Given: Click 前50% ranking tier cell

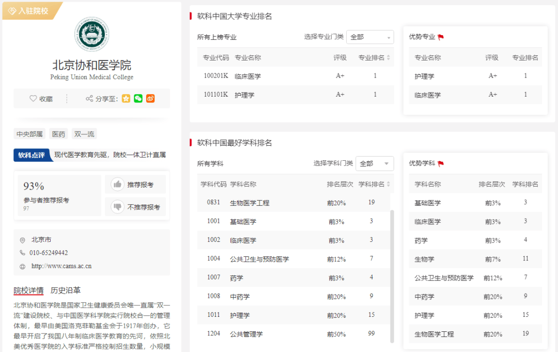Looking at the screenshot, I should click(x=337, y=334).
